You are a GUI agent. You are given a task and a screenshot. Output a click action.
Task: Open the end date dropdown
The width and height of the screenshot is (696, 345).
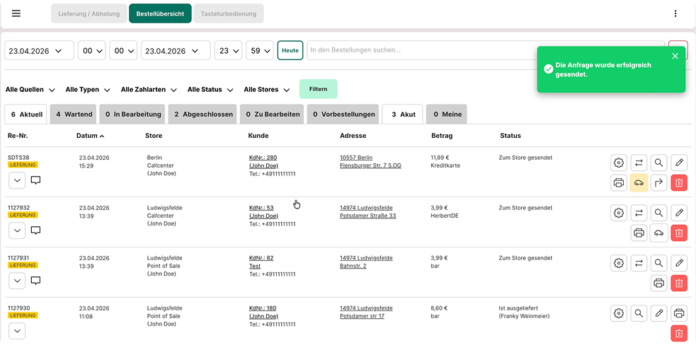(x=176, y=51)
